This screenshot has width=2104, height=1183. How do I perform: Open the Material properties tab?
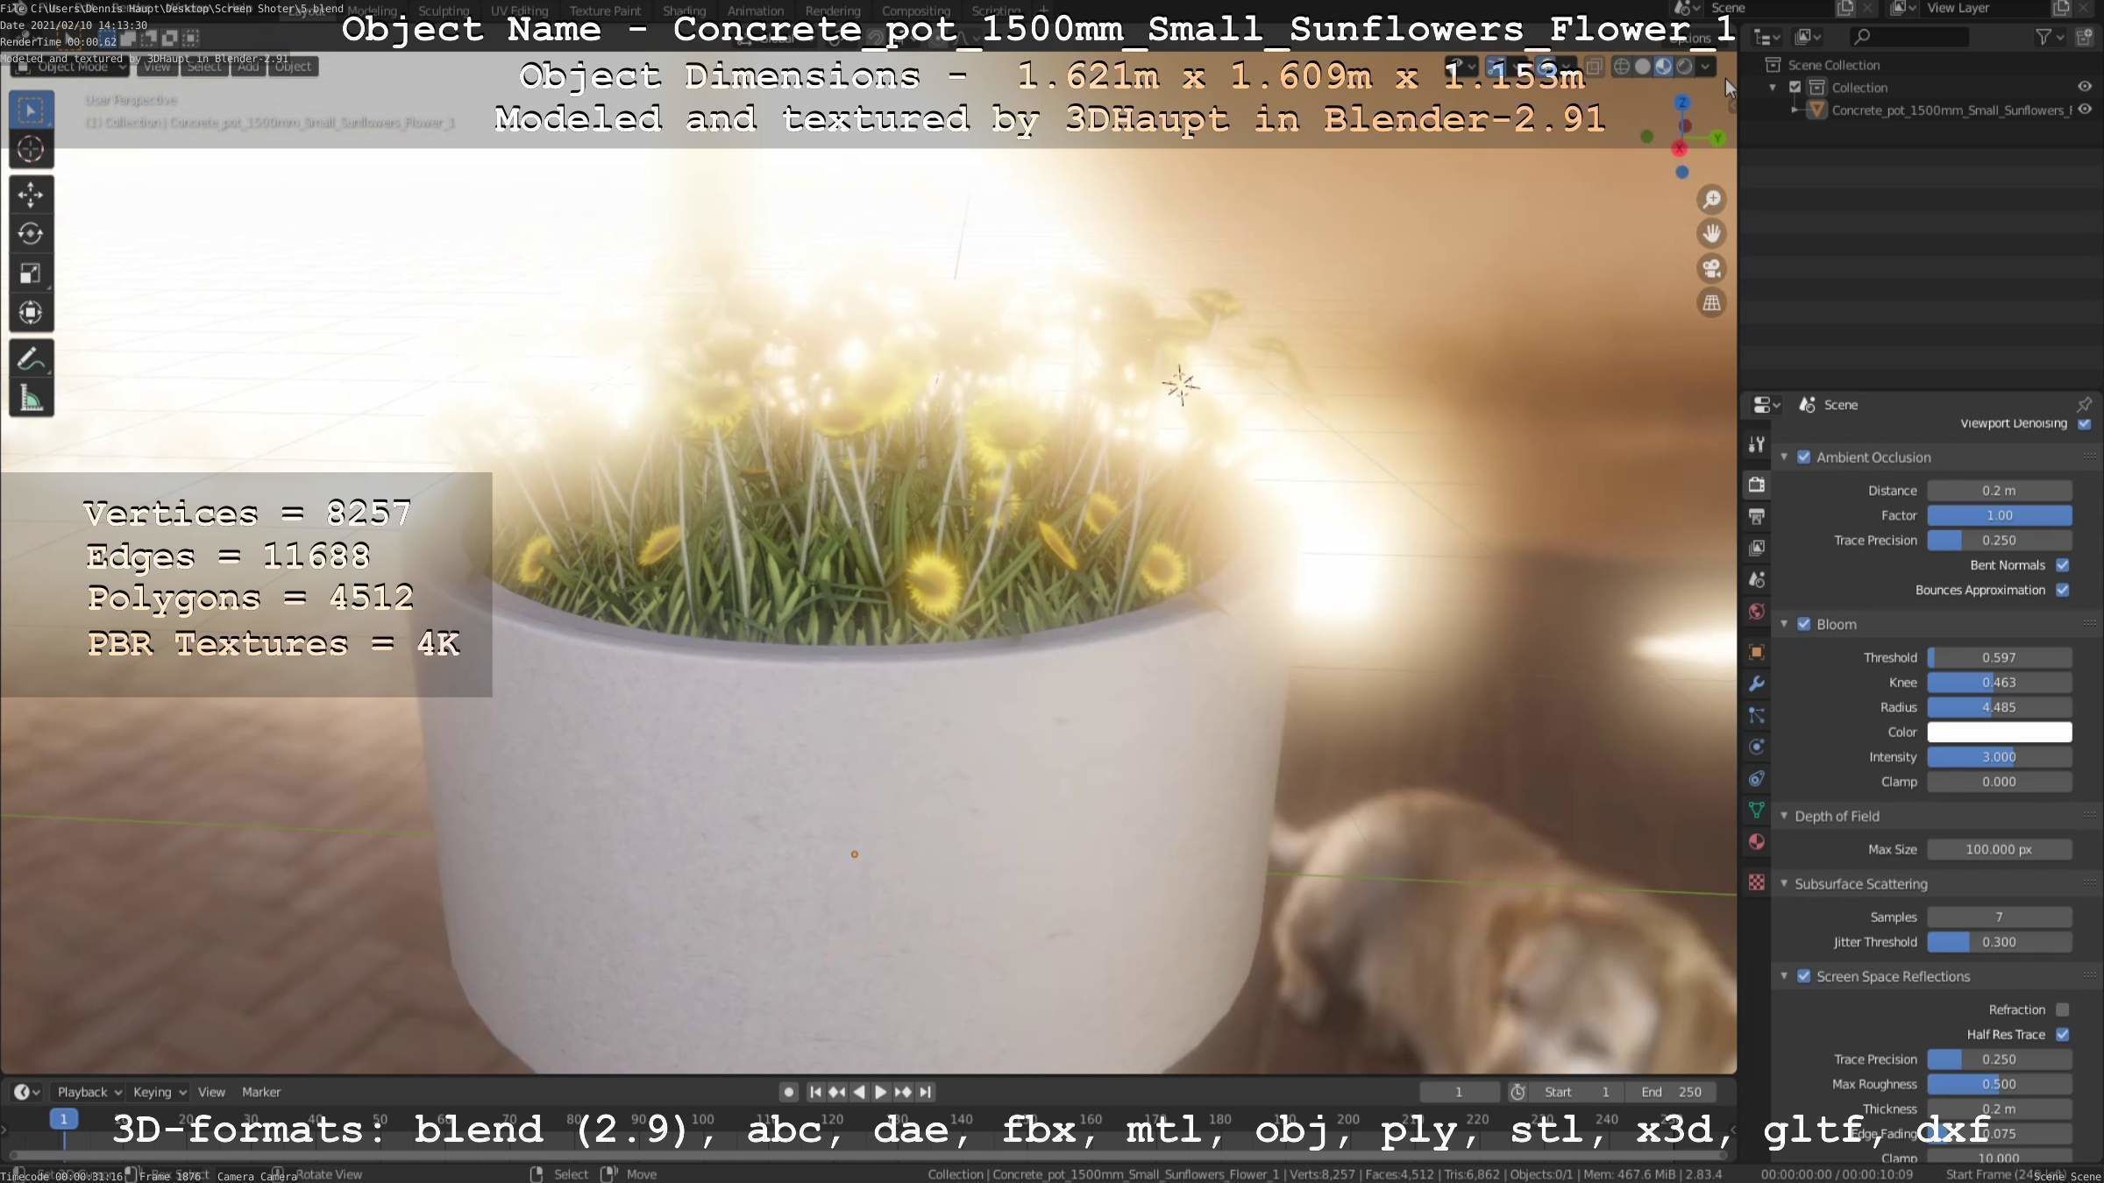1757,842
